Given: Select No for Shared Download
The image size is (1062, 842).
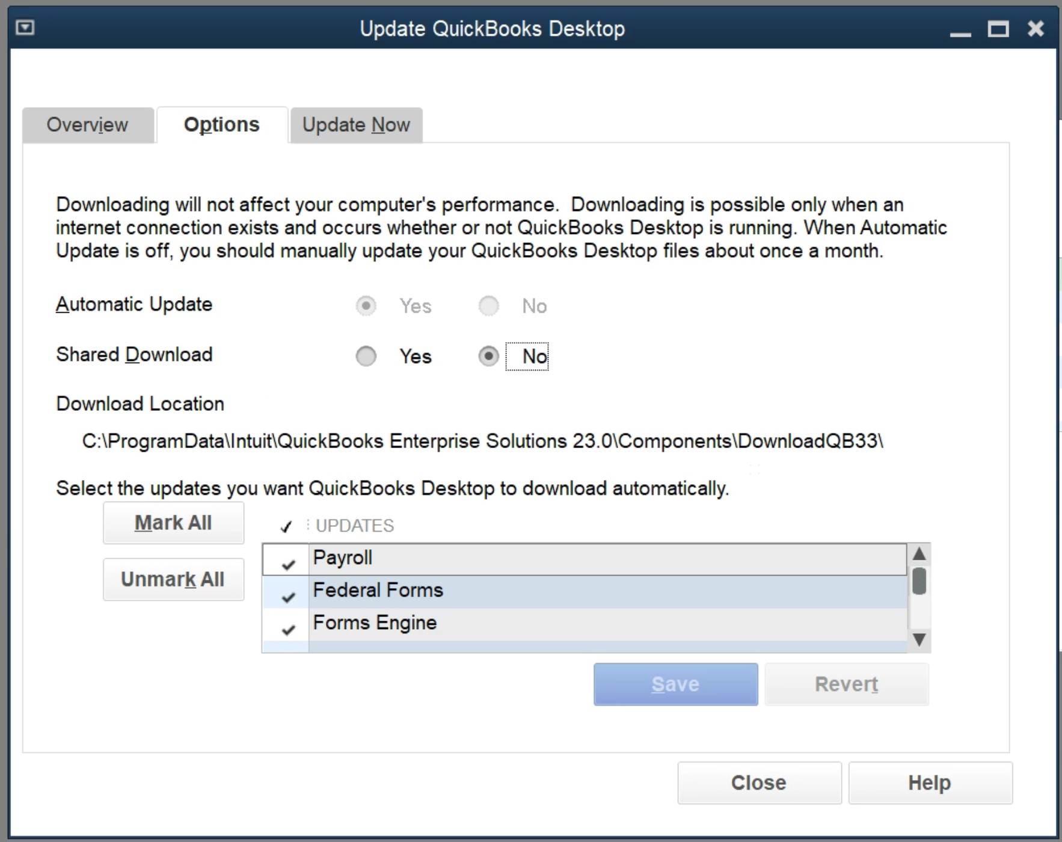Looking at the screenshot, I should (x=489, y=356).
